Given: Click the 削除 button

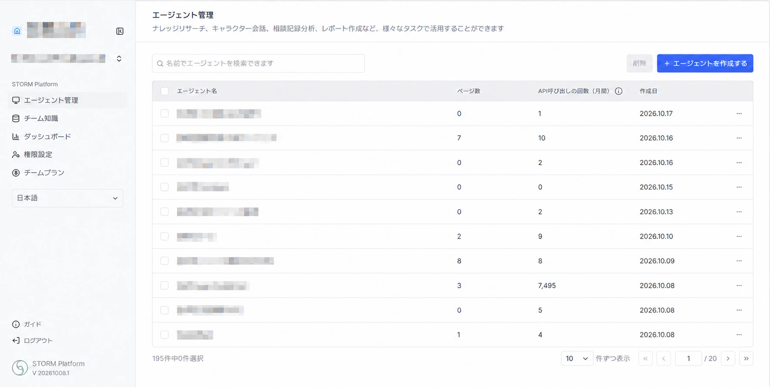Looking at the screenshot, I should click(x=639, y=64).
